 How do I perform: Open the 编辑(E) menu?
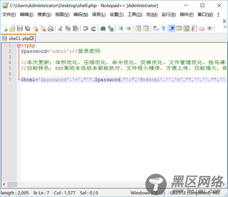tap(27, 14)
